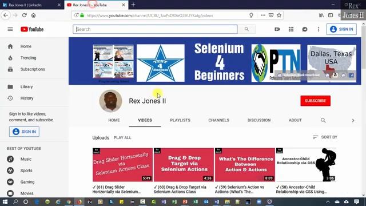The image size is (366, 206).
Task: Open Subscriptions in the sidebar
Action: click(33, 69)
